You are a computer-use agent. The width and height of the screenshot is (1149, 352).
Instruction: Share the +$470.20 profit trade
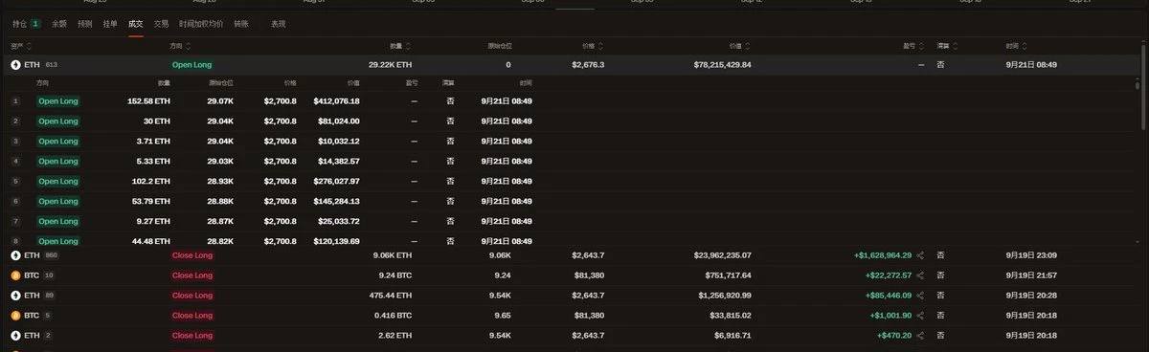tap(920, 336)
